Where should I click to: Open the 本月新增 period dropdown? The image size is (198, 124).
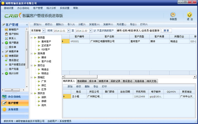click(43, 31)
